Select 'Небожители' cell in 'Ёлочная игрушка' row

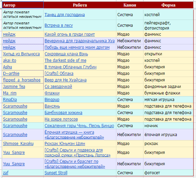click(x=130, y=135)
